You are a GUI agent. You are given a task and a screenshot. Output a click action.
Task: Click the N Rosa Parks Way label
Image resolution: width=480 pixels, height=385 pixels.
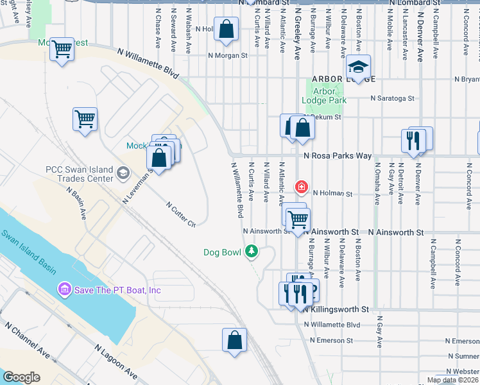pyautogui.click(x=338, y=156)
